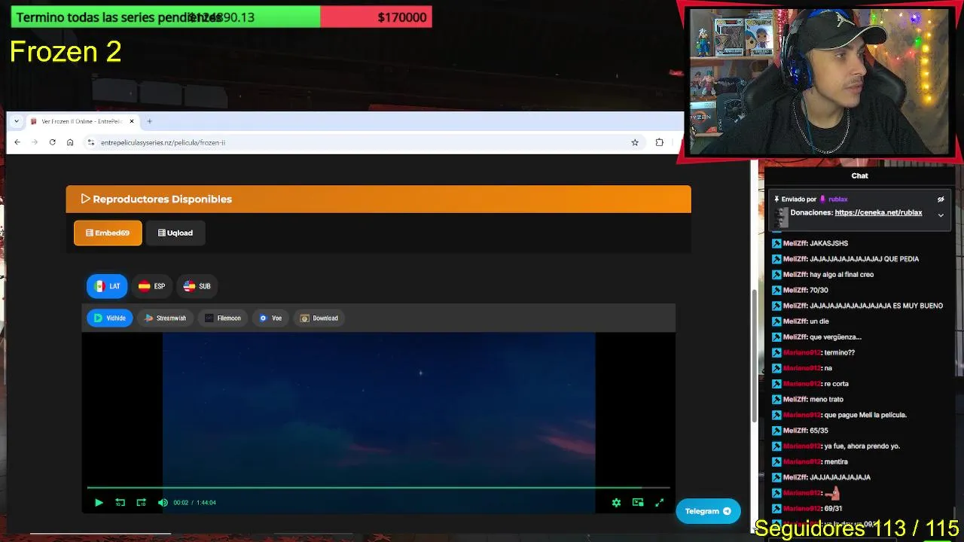The image size is (964, 542).
Task: Open the Download option
Action: point(319,318)
